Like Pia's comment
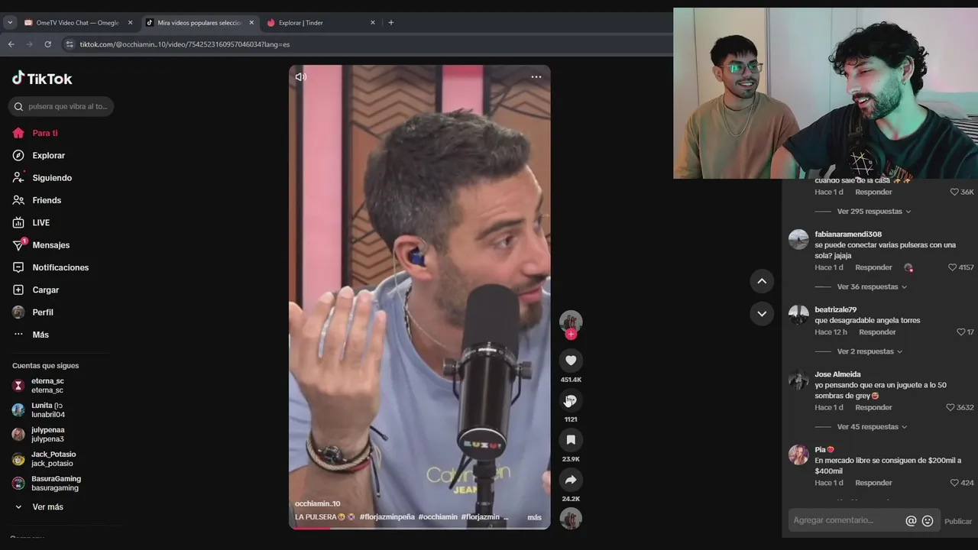 [954, 483]
